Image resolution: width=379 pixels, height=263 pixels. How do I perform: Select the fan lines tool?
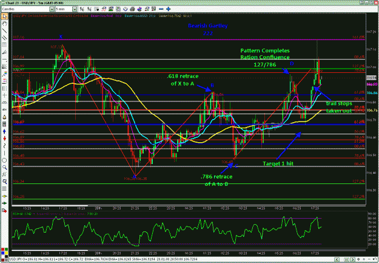coord(5,67)
